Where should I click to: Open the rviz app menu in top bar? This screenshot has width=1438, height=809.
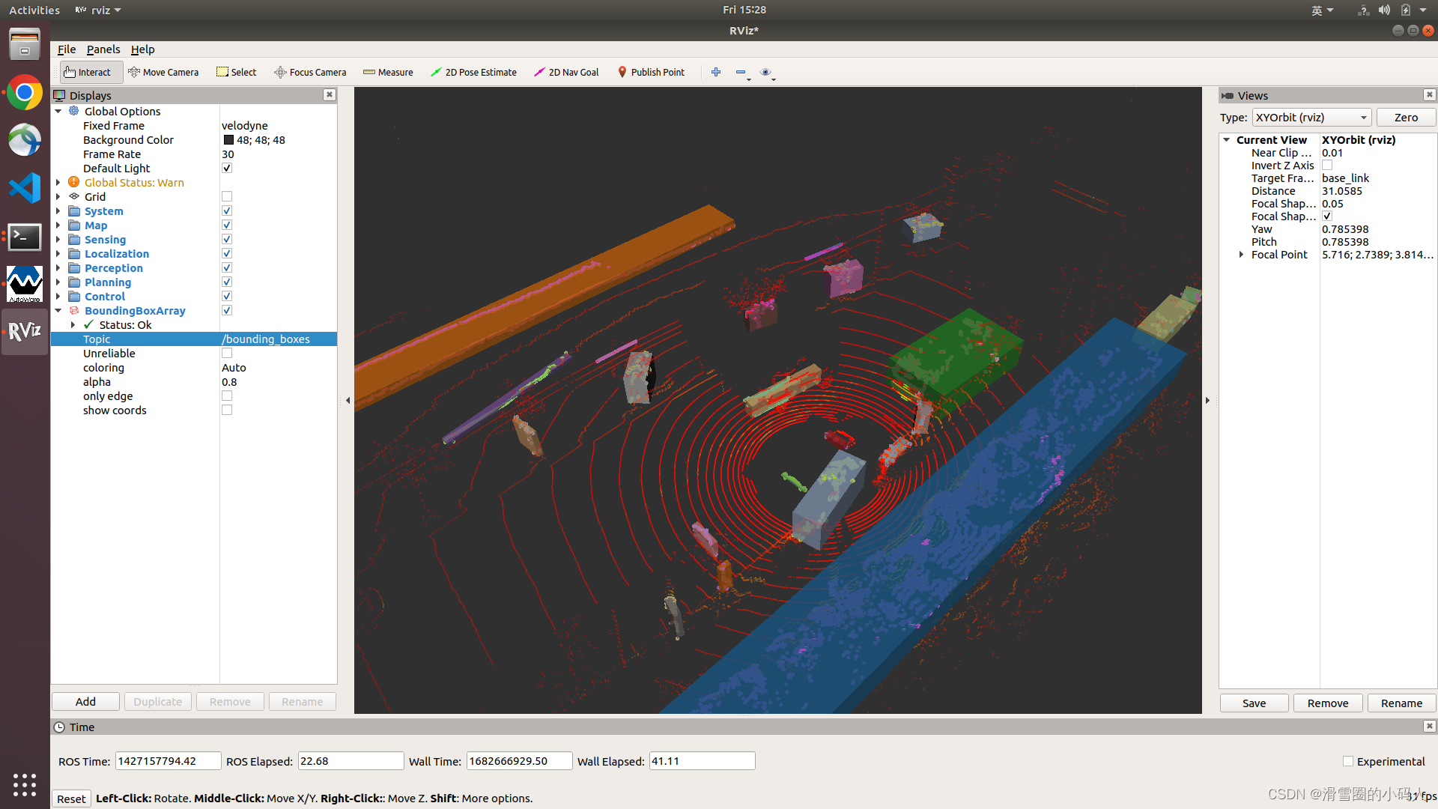pyautogui.click(x=98, y=10)
